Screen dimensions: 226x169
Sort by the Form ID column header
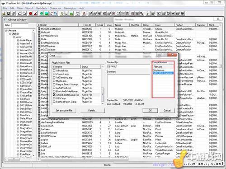(x=87, y=25)
